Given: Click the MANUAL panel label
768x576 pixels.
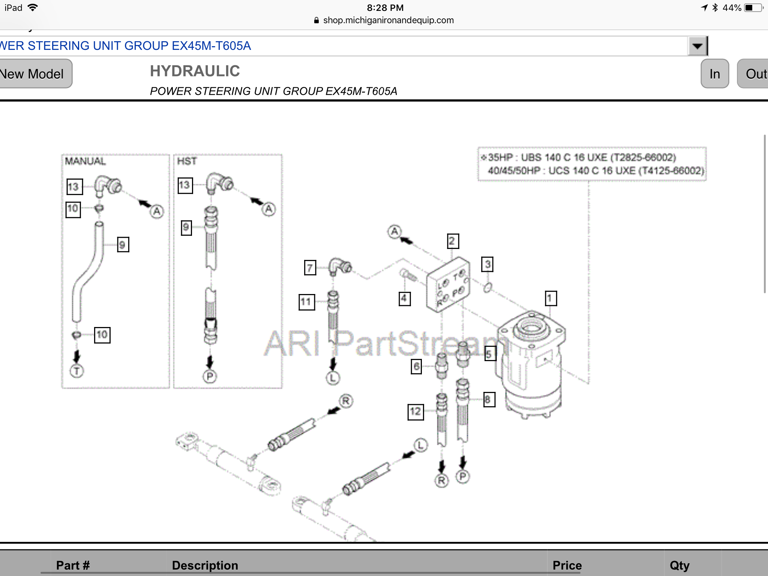Looking at the screenshot, I should pos(85,161).
